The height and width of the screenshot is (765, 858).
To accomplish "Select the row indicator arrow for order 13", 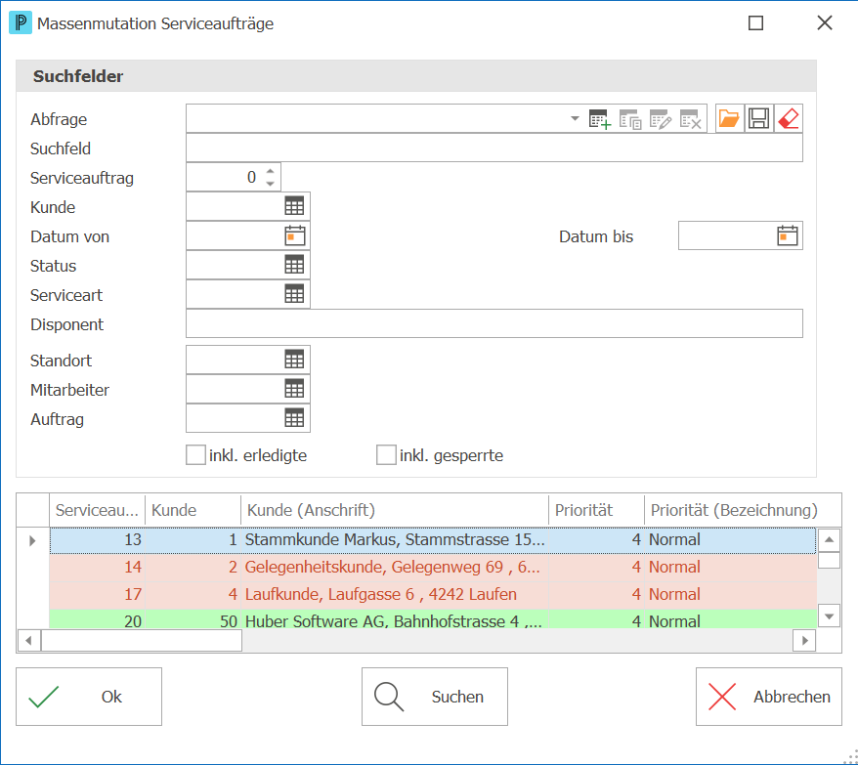I will (32, 540).
